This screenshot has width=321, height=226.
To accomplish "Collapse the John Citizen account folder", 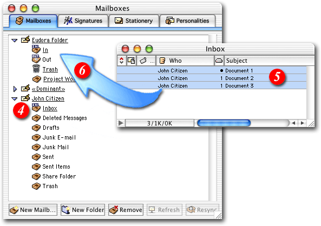I will point(14,98).
